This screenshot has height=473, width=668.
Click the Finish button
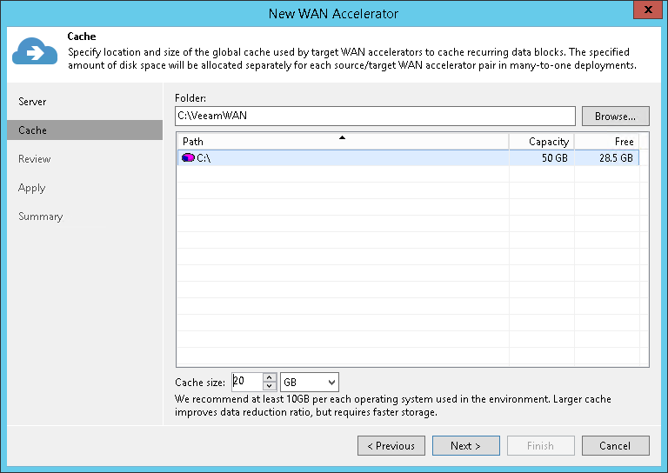pyautogui.click(x=541, y=446)
